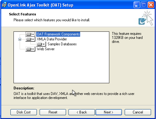Click the 'Description:' label
This screenshot has width=156, height=119.
[x=24, y=88]
